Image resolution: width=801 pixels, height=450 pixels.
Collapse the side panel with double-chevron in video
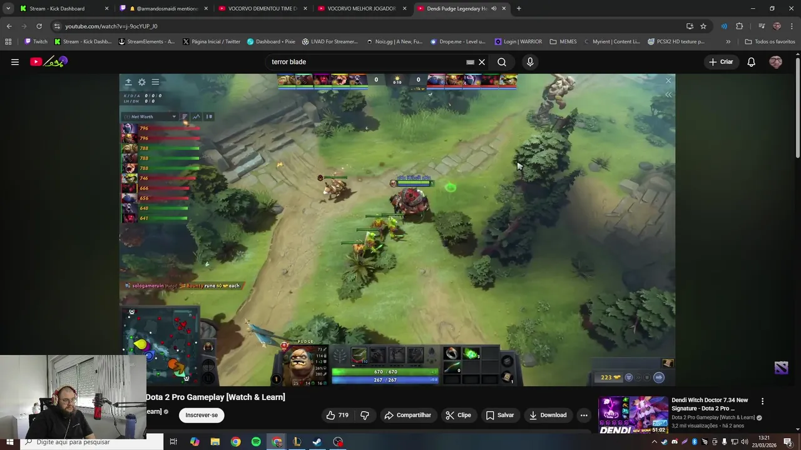click(x=668, y=95)
